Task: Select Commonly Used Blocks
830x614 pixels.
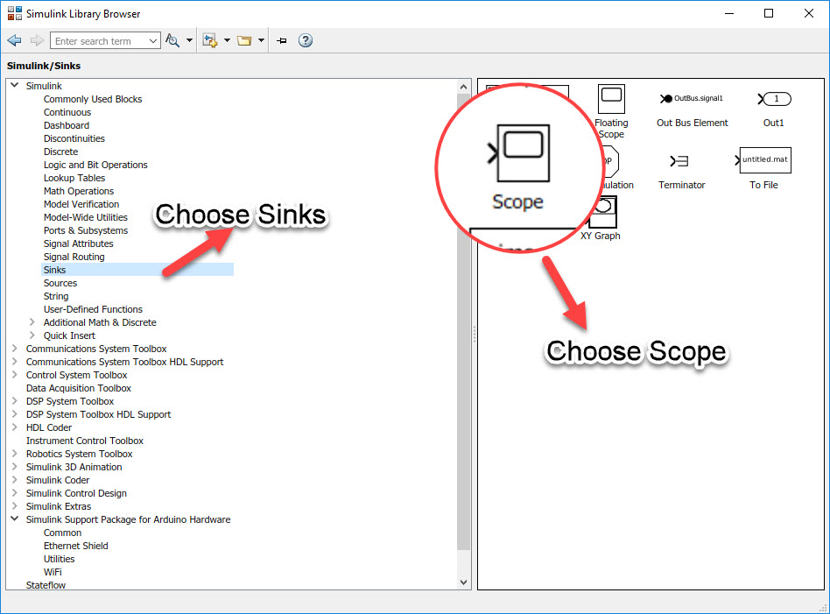Action: (93, 98)
